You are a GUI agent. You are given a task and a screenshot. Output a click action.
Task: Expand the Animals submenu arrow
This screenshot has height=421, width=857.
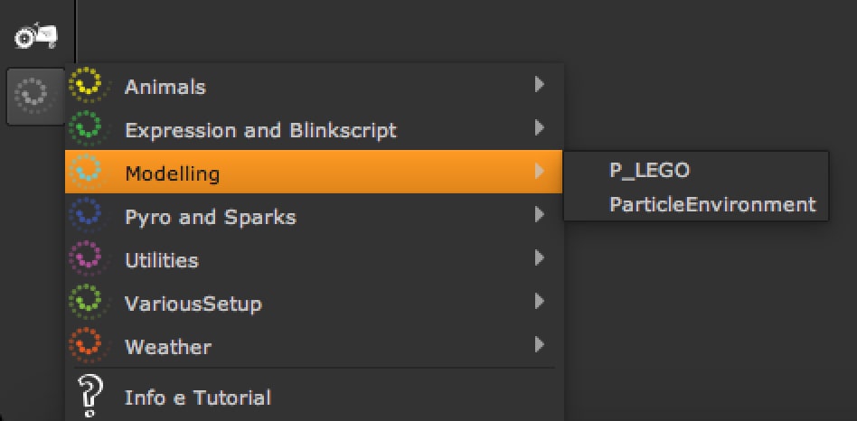click(x=539, y=85)
